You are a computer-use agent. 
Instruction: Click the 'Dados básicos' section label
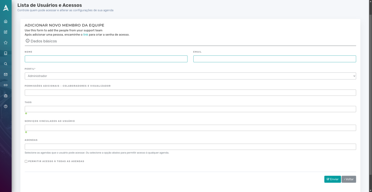pos(44,41)
